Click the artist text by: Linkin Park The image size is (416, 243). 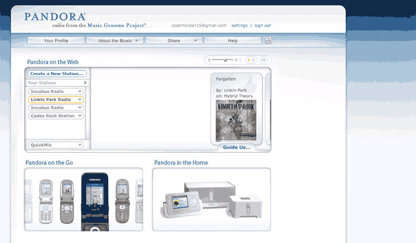tap(231, 90)
